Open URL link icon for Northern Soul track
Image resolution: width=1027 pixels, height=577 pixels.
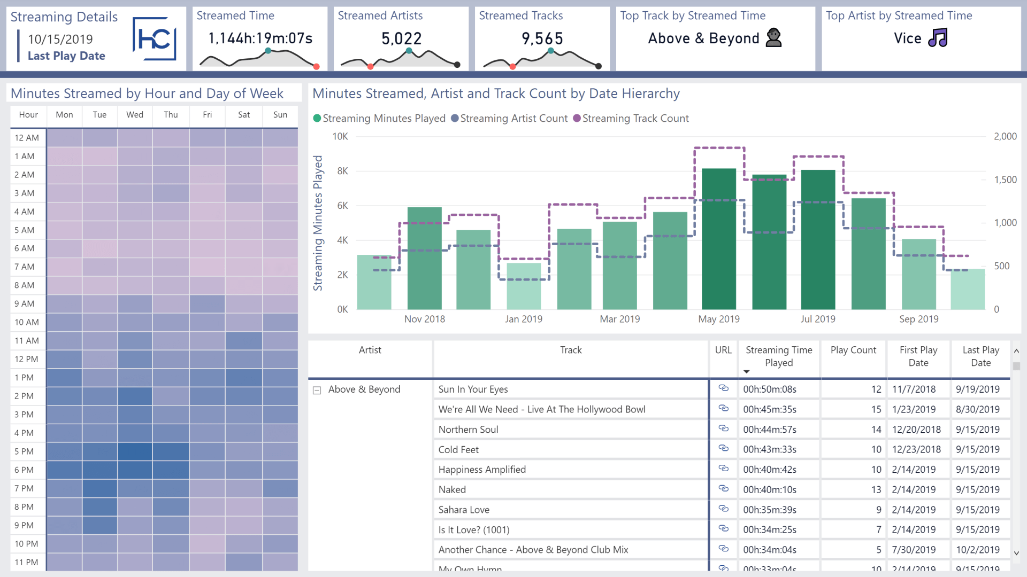(723, 428)
